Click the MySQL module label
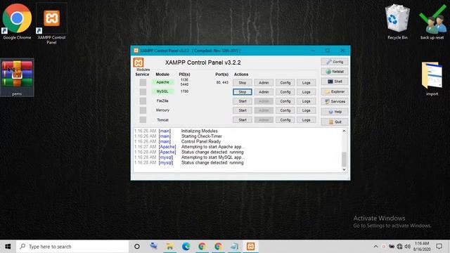The height and width of the screenshot is (253, 450). click(x=162, y=91)
